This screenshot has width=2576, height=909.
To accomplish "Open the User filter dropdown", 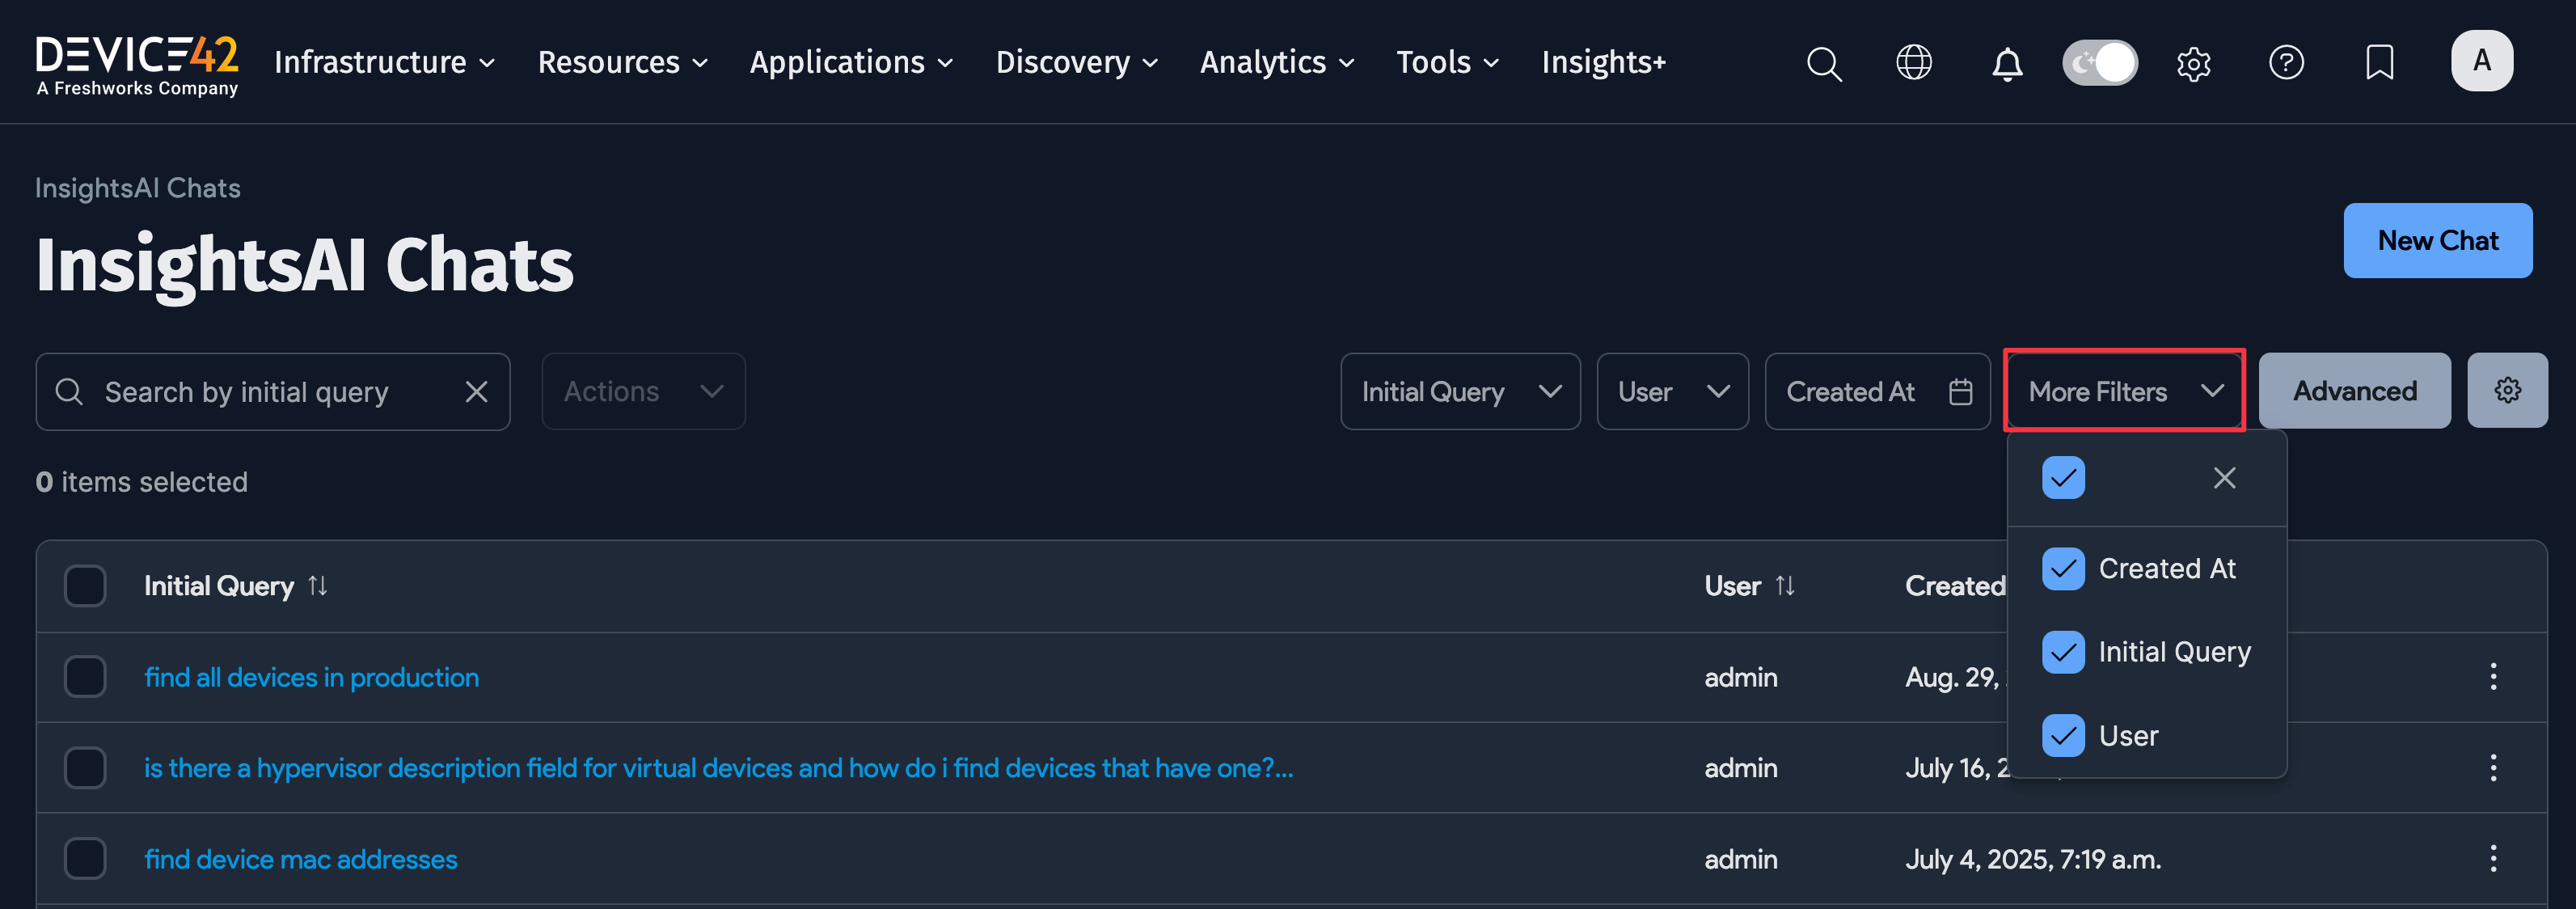I will pyautogui.click(x=1672, y=391).
